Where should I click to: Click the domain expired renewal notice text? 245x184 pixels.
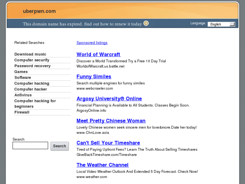[x=82, y=24]
